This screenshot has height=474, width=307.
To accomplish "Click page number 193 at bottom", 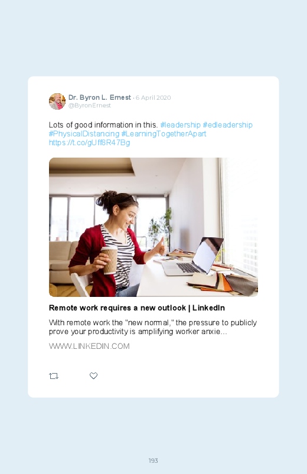I will click(153, 460).
